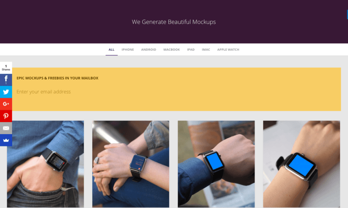Open the woman's clasped hands watch mockup
The image size is (348, 208).
(x=131, y=164)
